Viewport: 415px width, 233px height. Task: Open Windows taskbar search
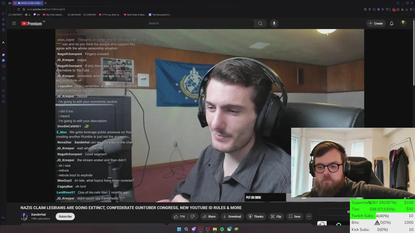click(186, 229)
